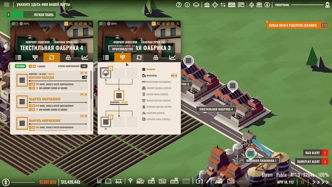Open list tab in Textile Factory 4 panel

[x=19, y=57]
